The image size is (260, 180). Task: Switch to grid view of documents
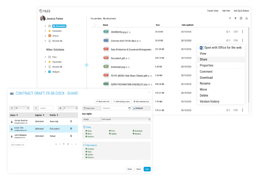pyautogui.click(x=241, y=18)
